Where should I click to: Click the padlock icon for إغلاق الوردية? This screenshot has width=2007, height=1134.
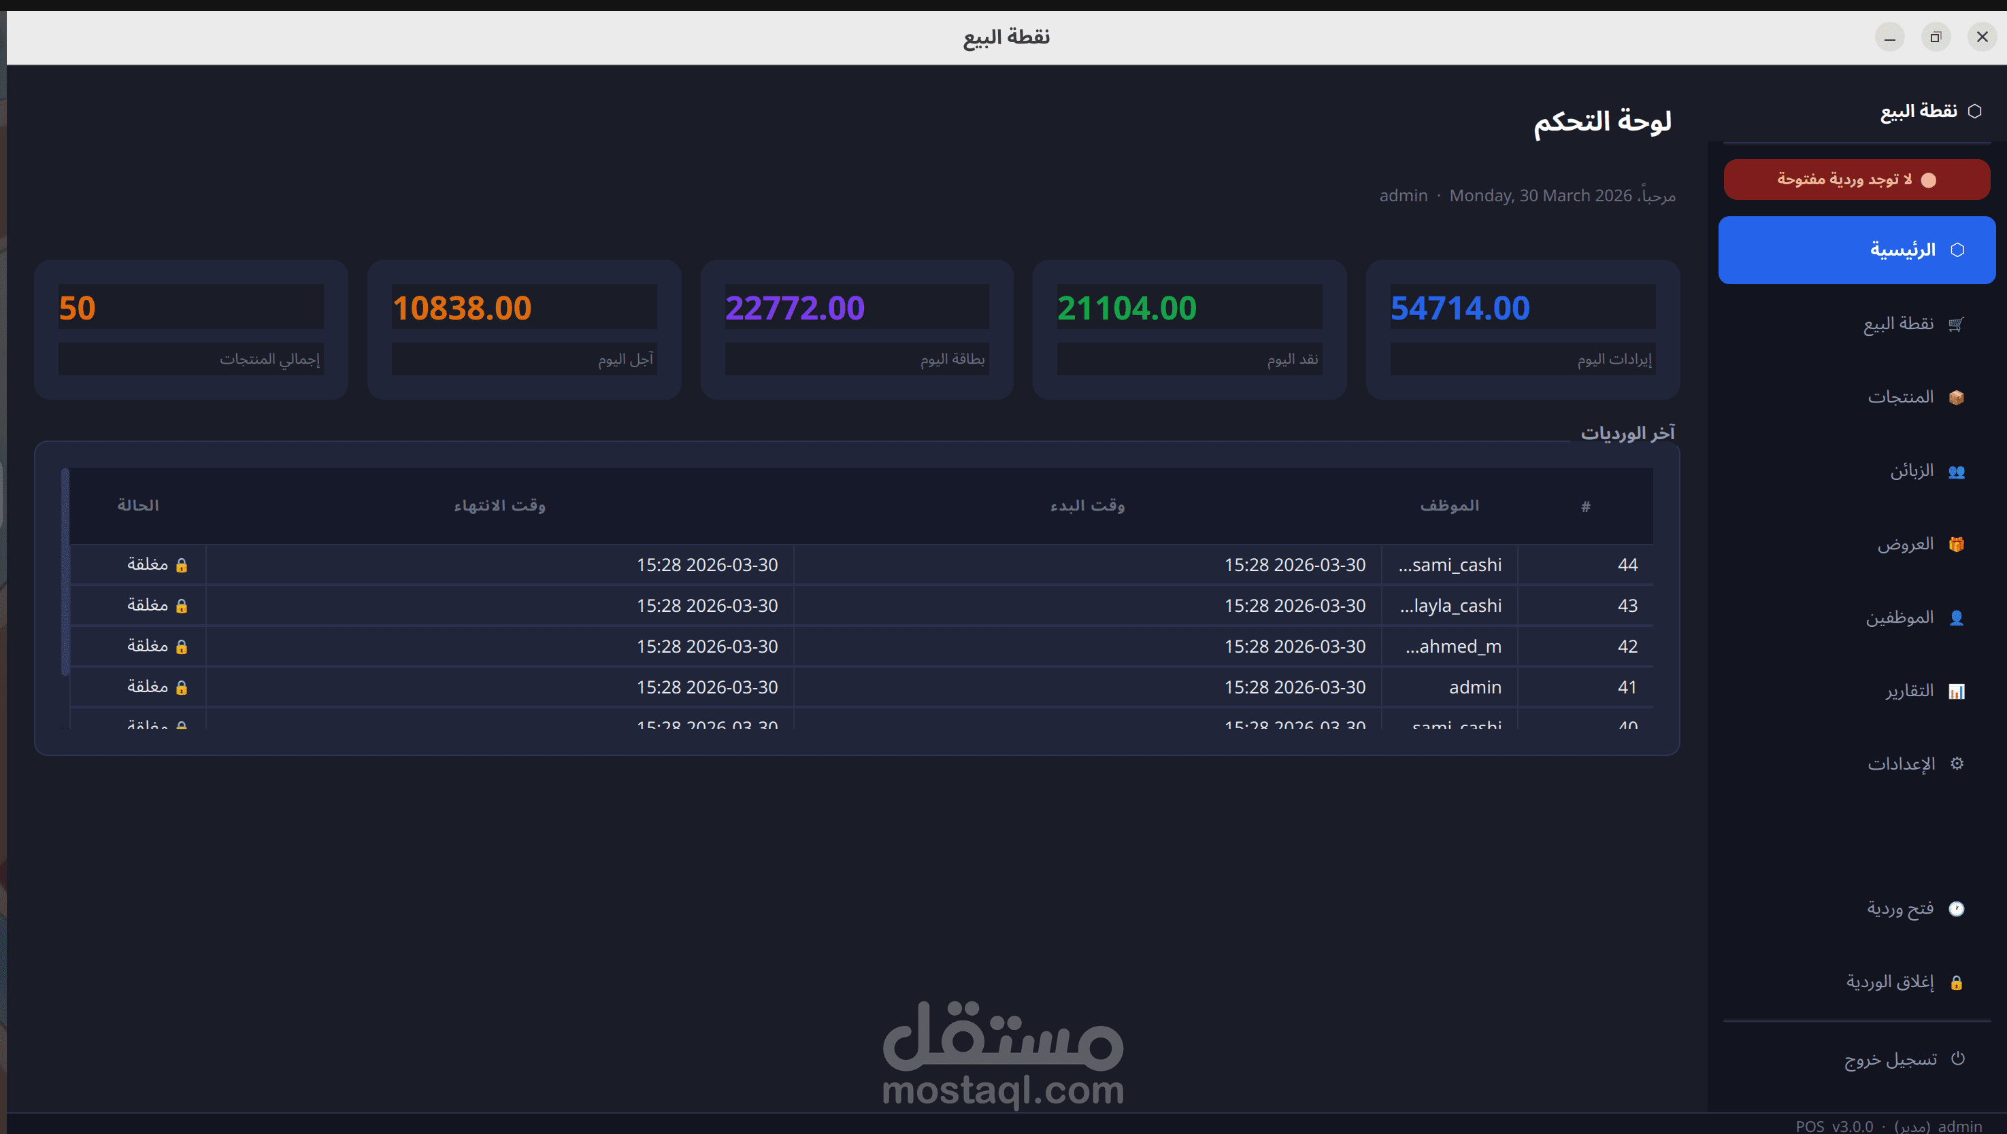(x=1955, y=982)
